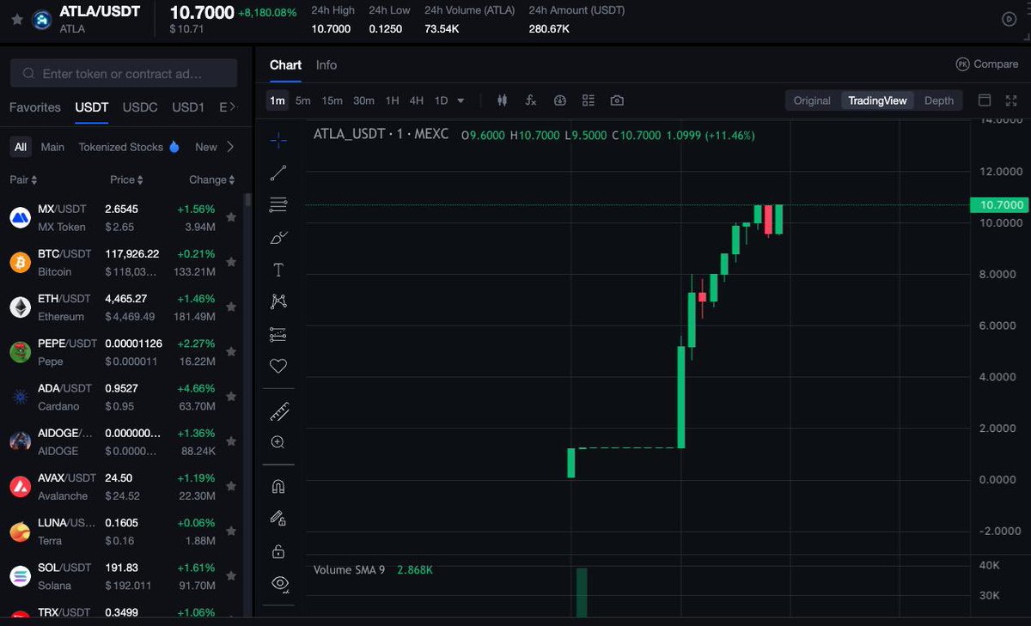Select the USD1 market tab

tap(188, 107)
